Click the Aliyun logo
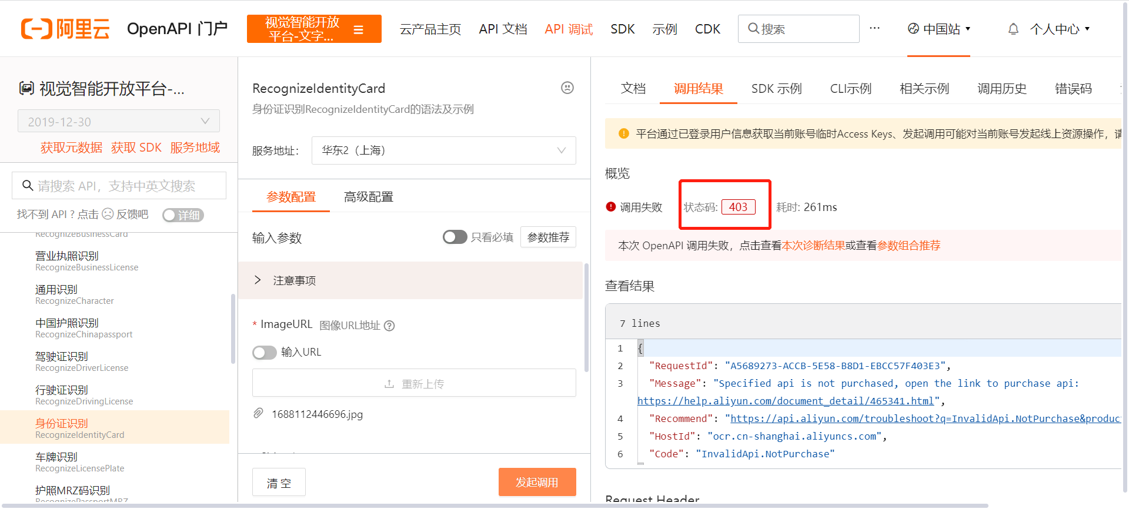This screenshot has width=1129, height=509. click(x=65, y=29)
